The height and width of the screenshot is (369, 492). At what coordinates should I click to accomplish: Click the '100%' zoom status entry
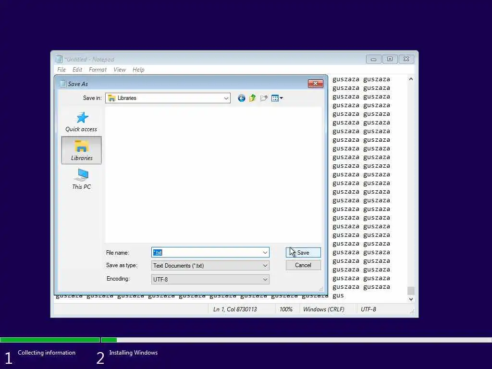point(286,309)
